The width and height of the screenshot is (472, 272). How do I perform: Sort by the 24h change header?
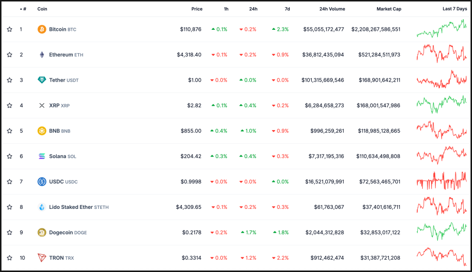pyautogui.click(x=253, y=9)
